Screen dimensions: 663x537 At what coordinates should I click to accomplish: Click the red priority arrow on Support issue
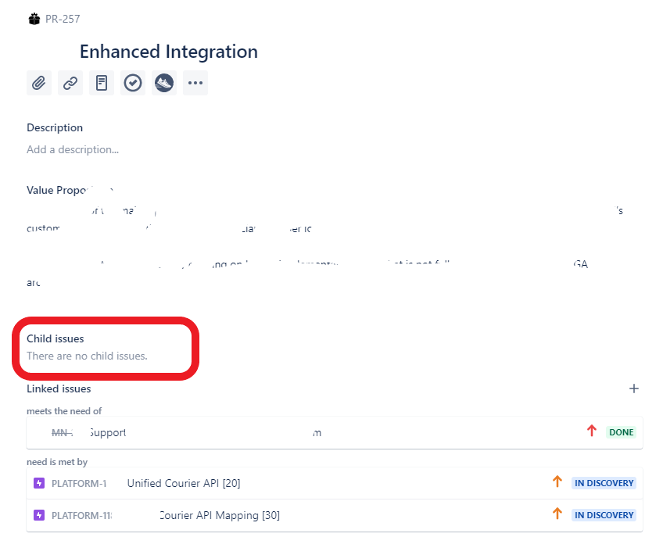point(592,431)
